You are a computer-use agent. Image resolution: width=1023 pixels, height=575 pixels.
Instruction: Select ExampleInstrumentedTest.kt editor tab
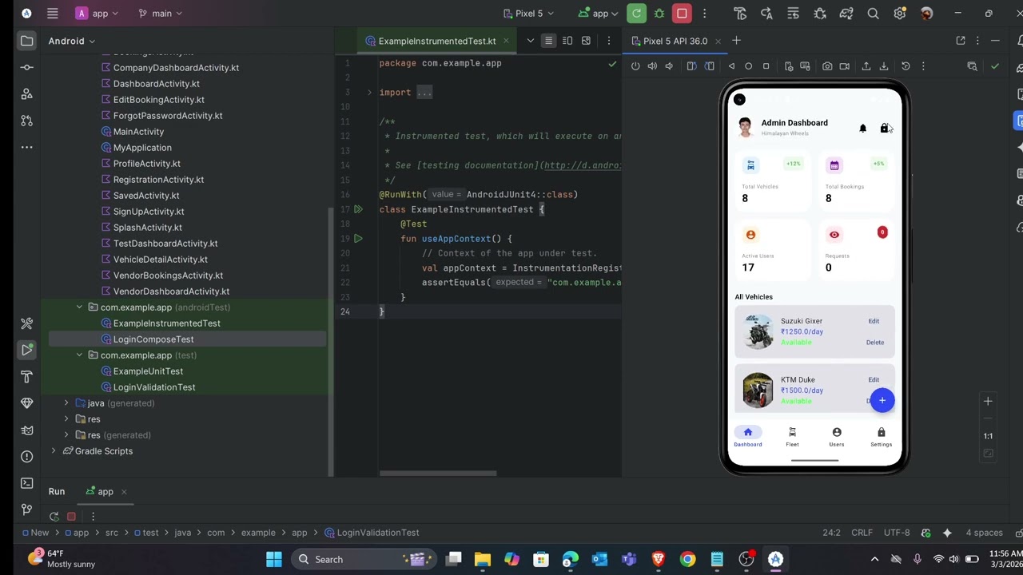[x=436, y=41]
